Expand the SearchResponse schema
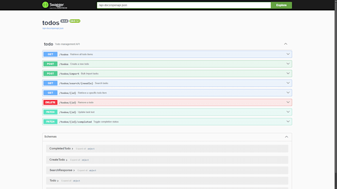Image resolution: width=337 pixels, height=189 pixels. (62, 170)
